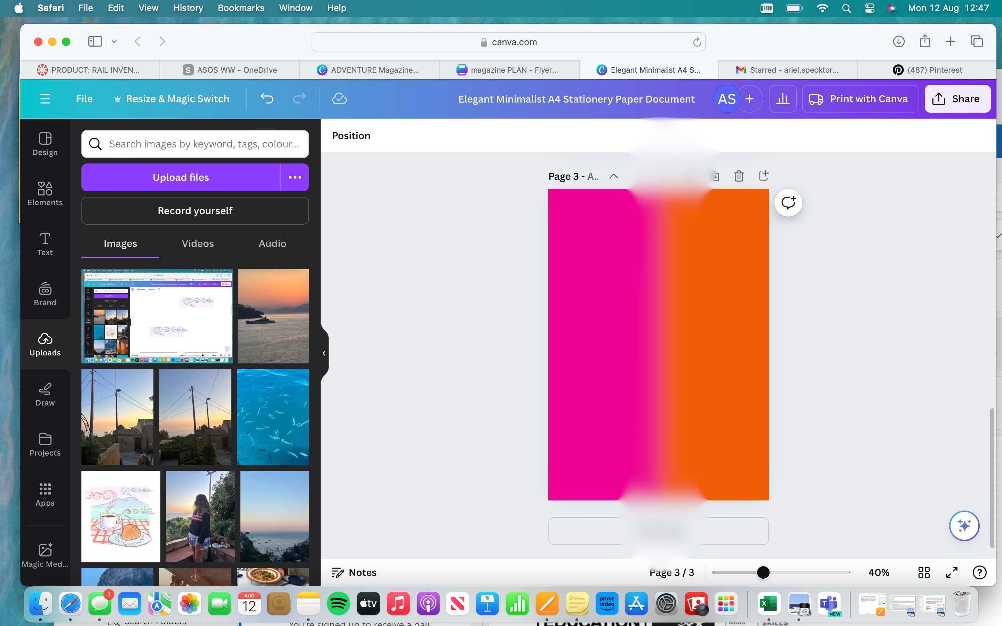Click the Upload files button
This screenshot has height=626, width=1002.
tap(181, 177)
